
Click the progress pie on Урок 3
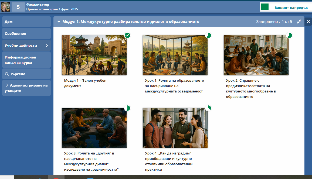pos(127,108)
